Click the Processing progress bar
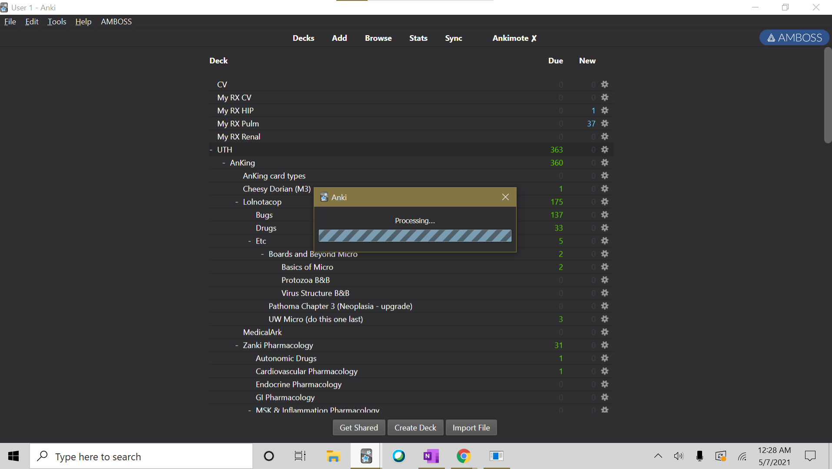 [415, 236]
